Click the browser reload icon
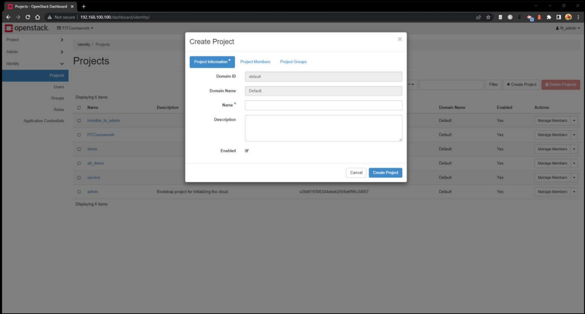 pyautogui.click(x=28, y=17)
